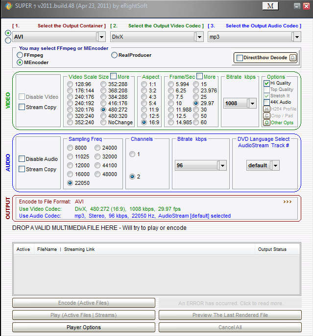Click the SUPER app logo icon

pyautogui.click(x=9, y=6)
